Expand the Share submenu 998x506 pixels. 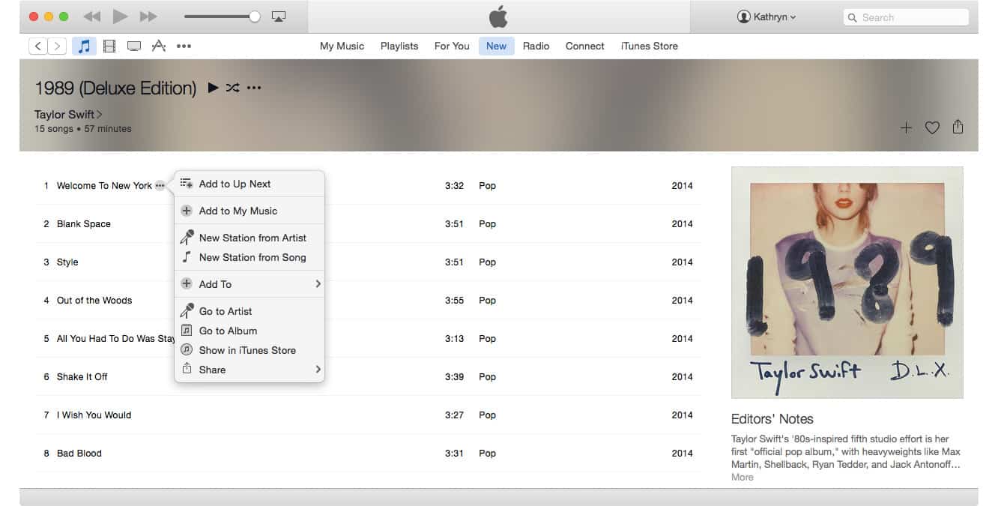click(250, 370)
